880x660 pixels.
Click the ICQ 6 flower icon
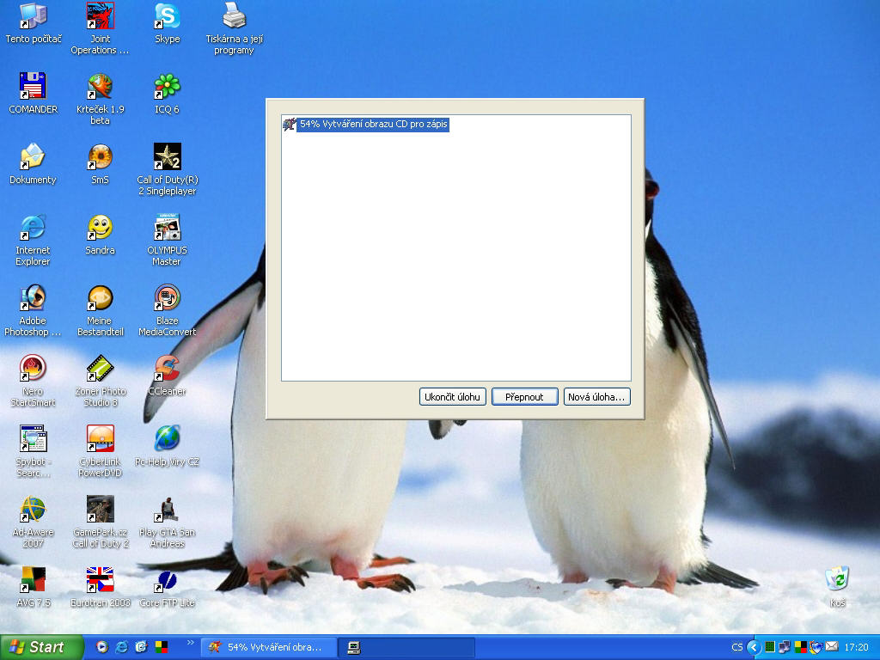[x=167, y=87]
